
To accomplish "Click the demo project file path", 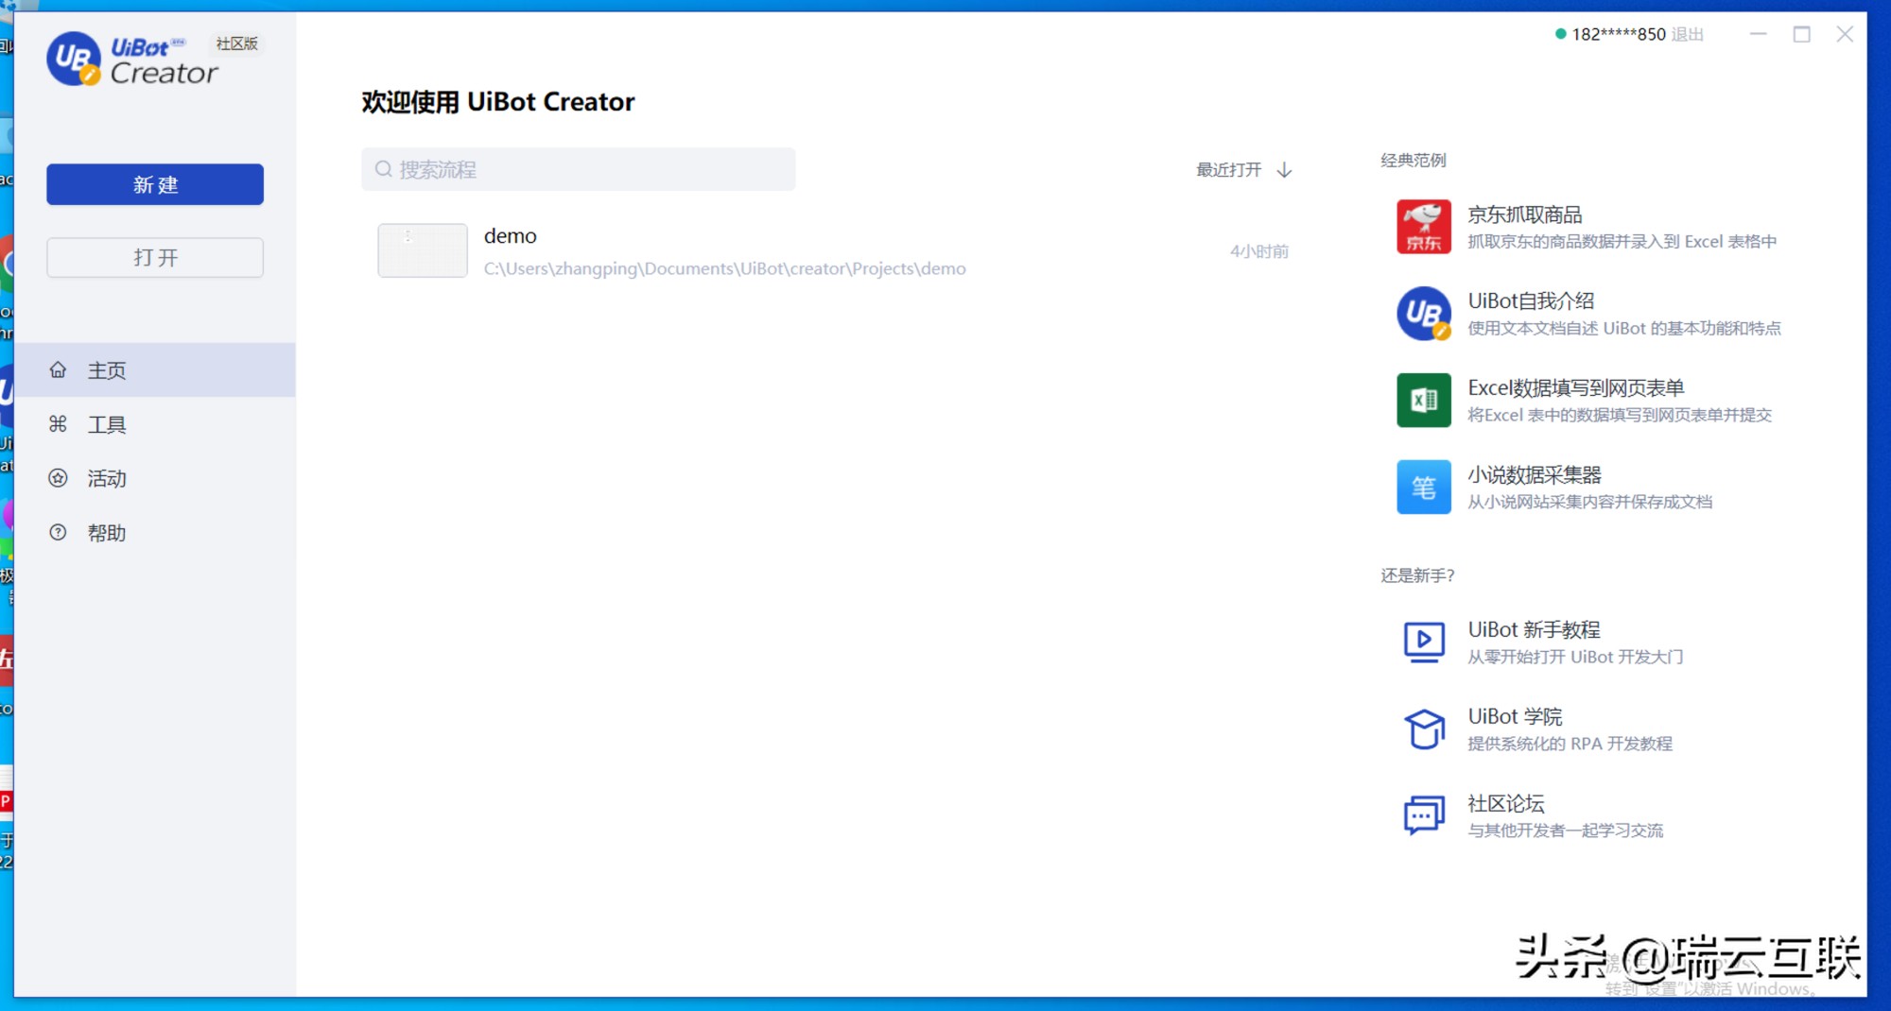I will [x=724, y=268].
